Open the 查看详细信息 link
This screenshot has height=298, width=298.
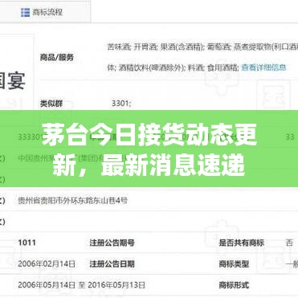pyautogui.click(x=264, y=67)
